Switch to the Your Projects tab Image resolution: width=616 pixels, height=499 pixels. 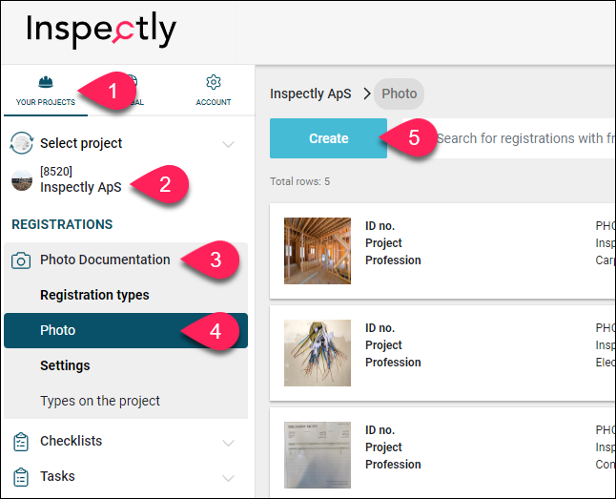pos(46,92)
